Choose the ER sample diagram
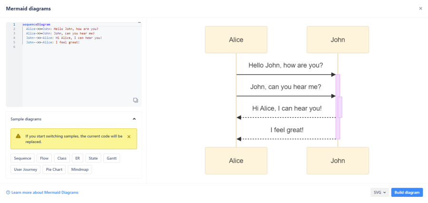428x203 pixels. [x=78, y=158]
